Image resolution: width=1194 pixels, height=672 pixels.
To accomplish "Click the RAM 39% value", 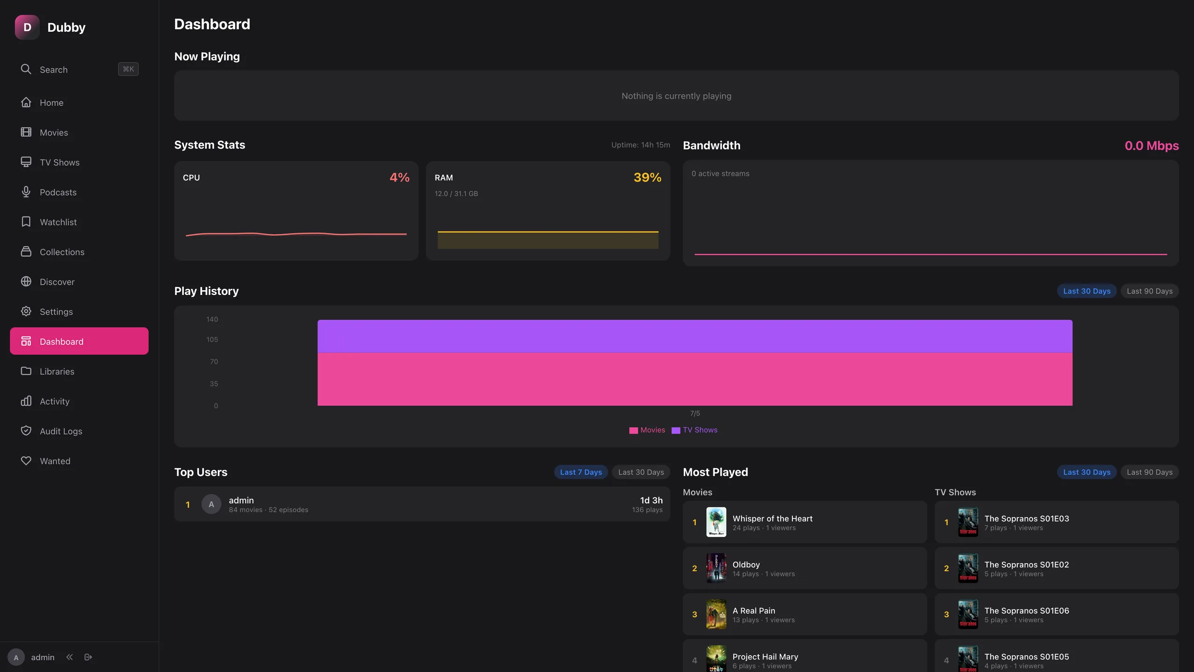I will [x=647, y=177].
